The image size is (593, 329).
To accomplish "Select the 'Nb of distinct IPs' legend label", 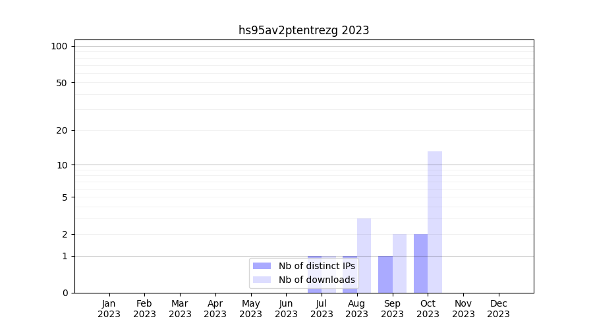I will tap(316, 266).
